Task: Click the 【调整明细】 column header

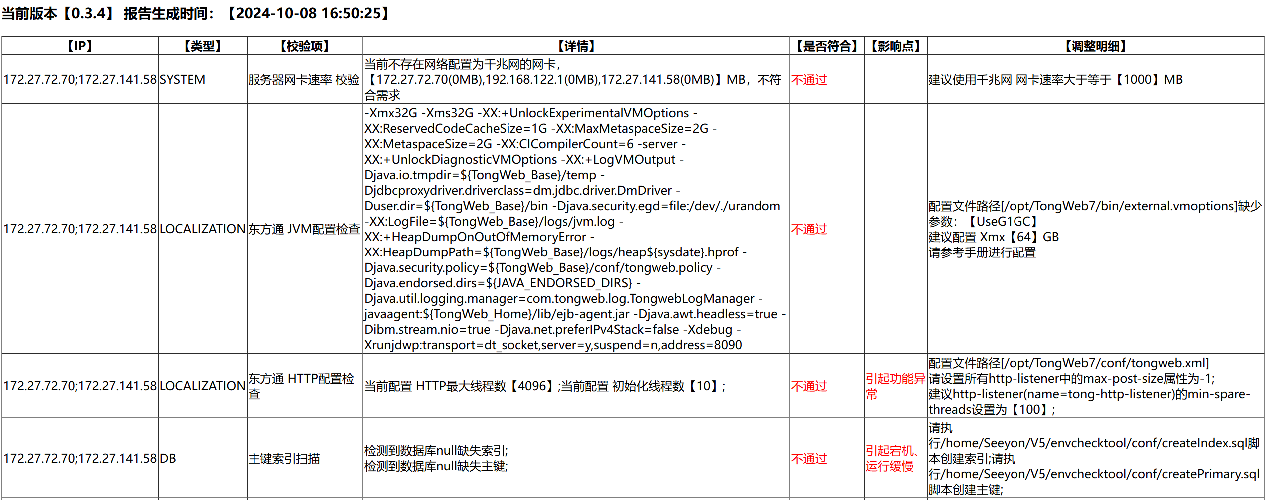Action: [1096, 46]
